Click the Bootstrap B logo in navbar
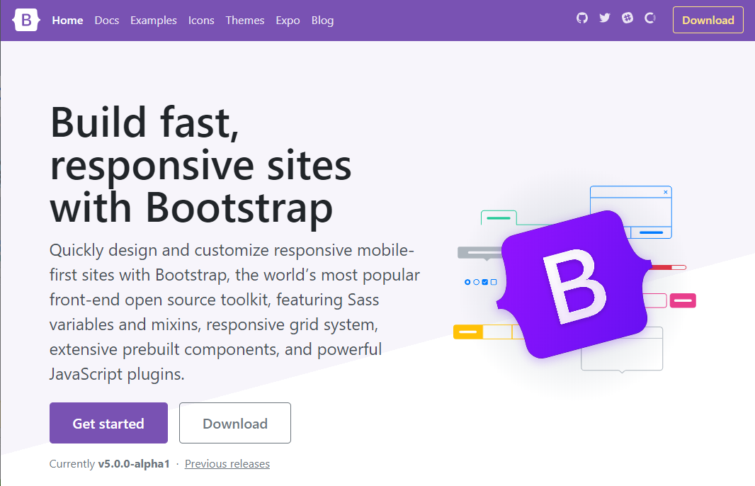 (x=26, y=21)
